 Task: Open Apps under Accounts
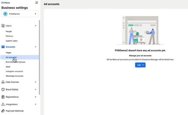pyautogui.click(x=8, y=67)
